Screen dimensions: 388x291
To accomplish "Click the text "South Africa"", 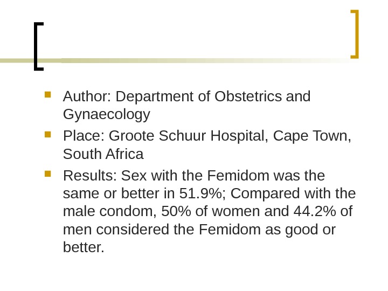I will click(x=103, y=155).
